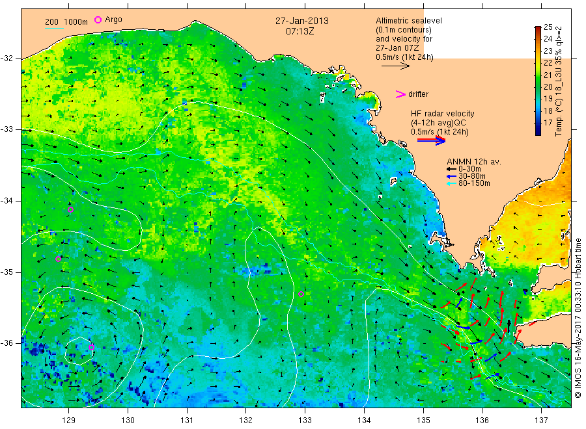Click the "27-Jan 07Z" legend line
The height and width of the screenshot is (429, 586).
[397, 48]
